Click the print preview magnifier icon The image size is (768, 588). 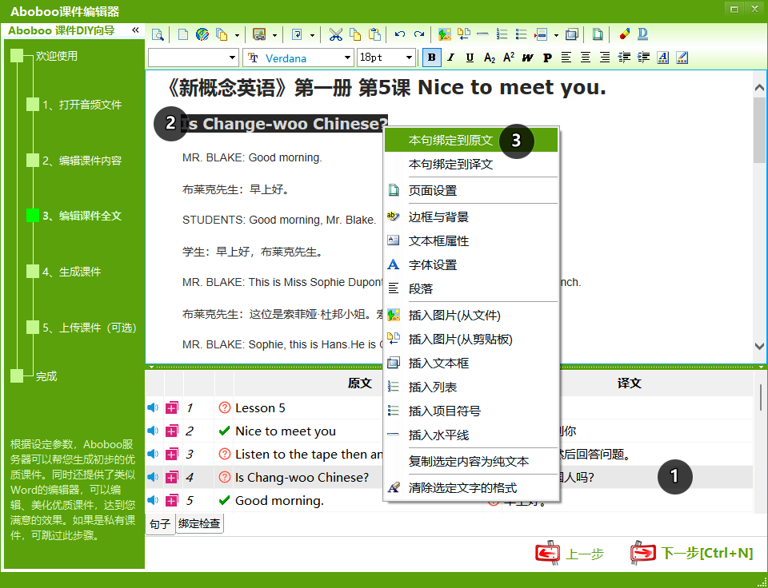(158, 34)
